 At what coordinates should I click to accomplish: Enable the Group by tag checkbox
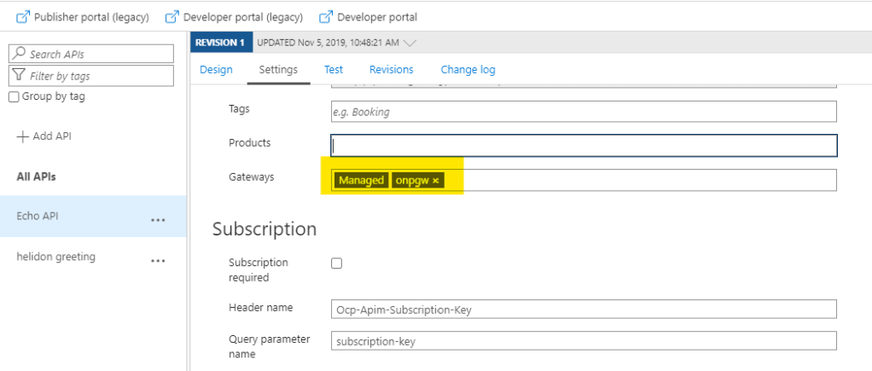click(14, 97)
